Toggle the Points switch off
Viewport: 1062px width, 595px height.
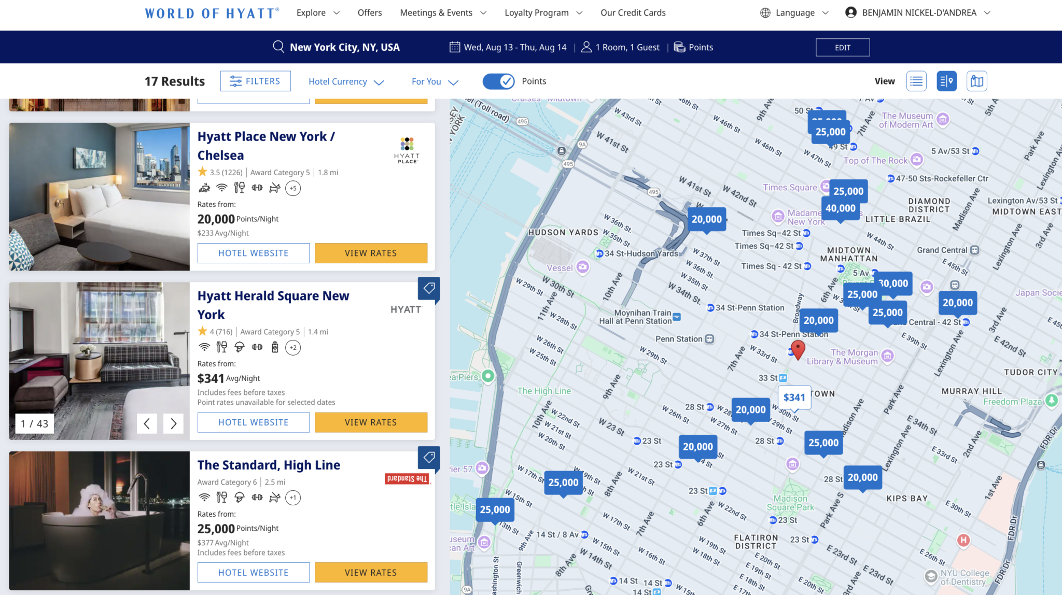pos(498,81)
